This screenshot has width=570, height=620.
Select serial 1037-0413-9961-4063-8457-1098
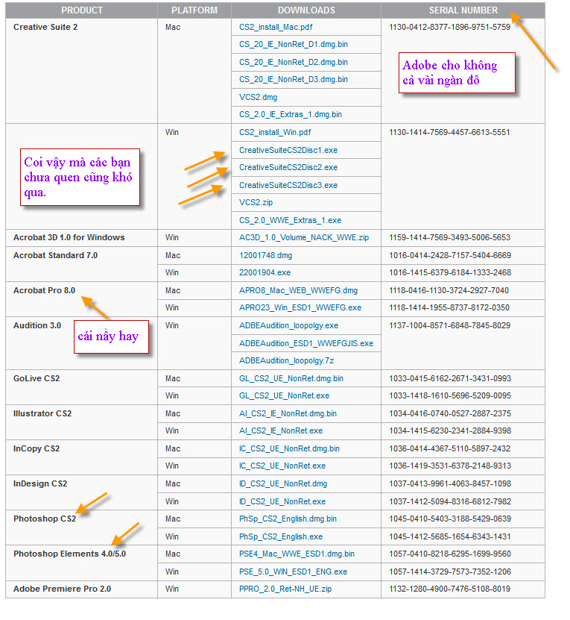450,484
